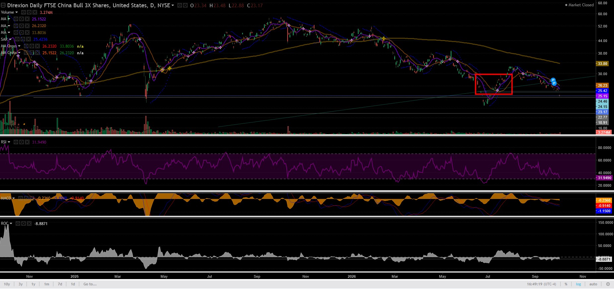Remove the ROC indicator
This screenshot has height=289, width=614.
(29, 223)
